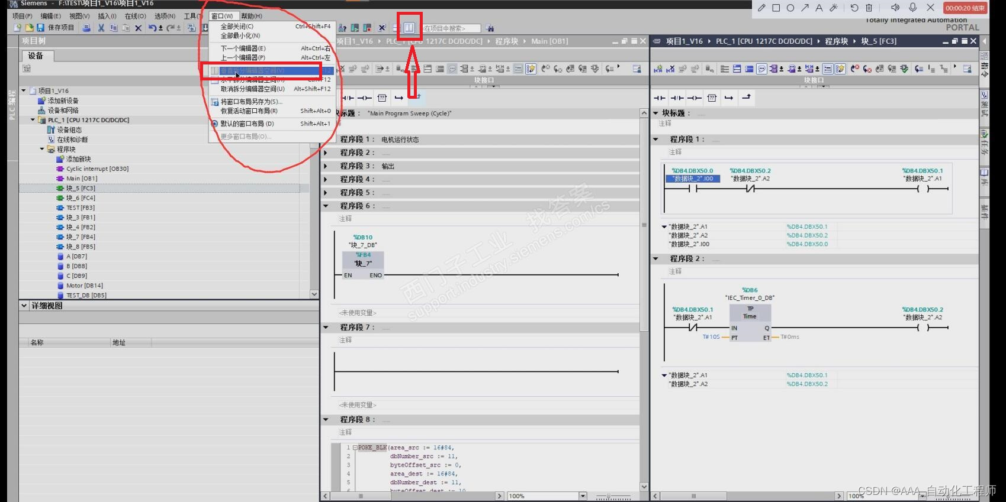Select 默认的窗口布局 radio option
Viewport: 1006px width, 502px height.
click(215, 124)
